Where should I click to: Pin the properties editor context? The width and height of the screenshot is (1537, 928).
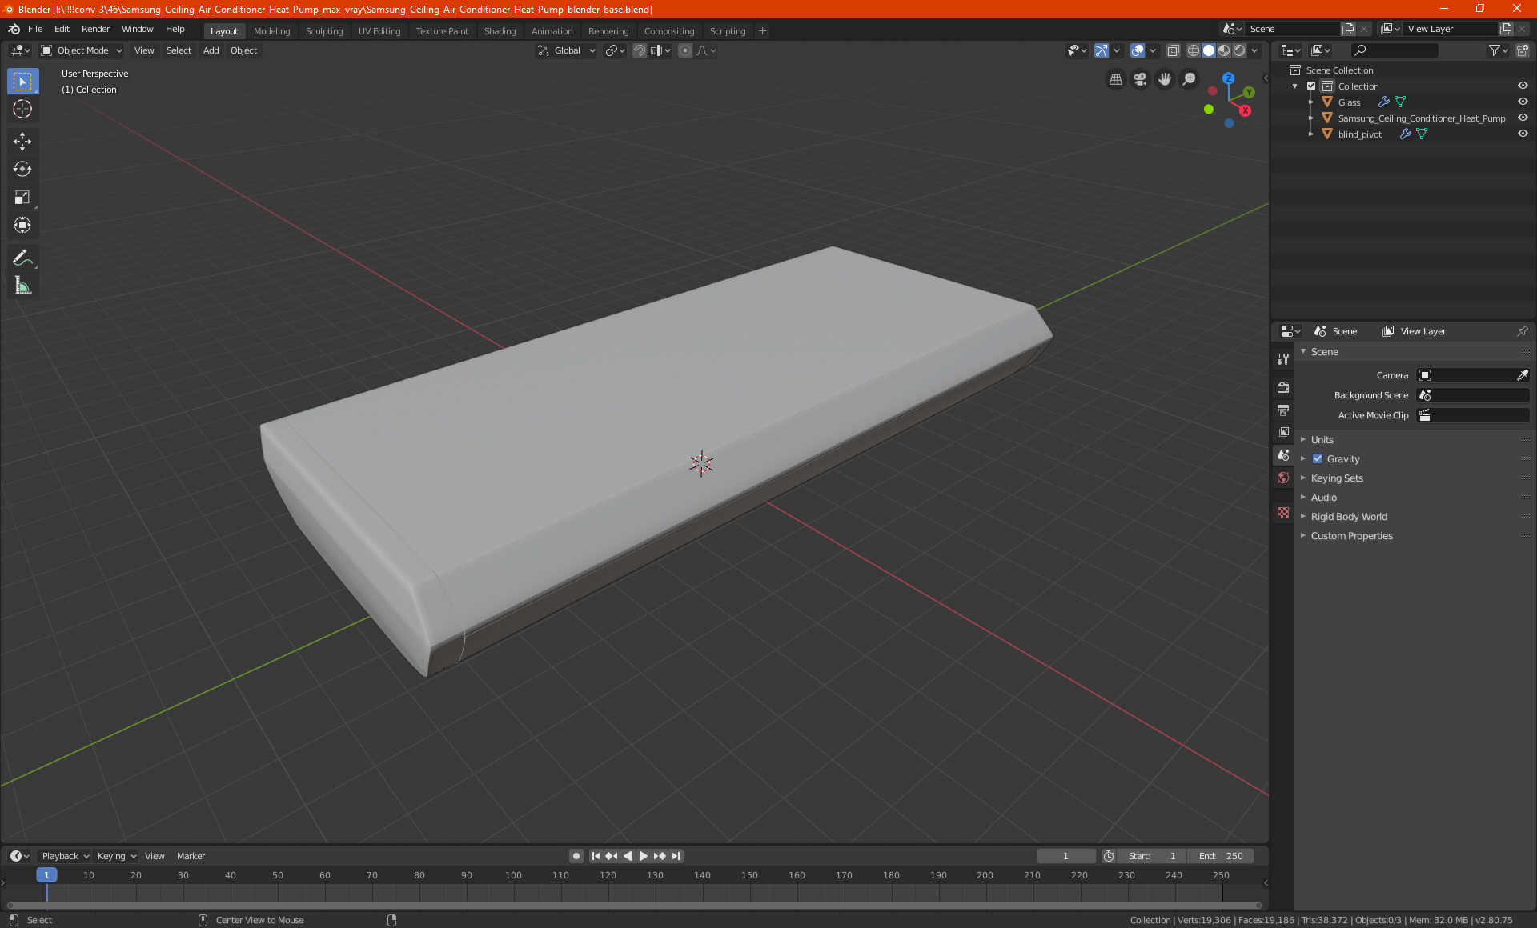point(1522,331)
